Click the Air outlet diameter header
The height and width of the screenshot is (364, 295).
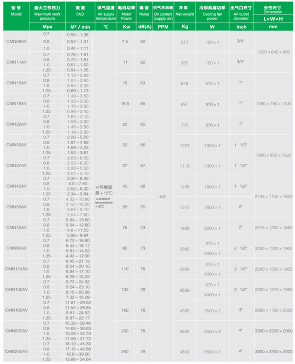241,12
